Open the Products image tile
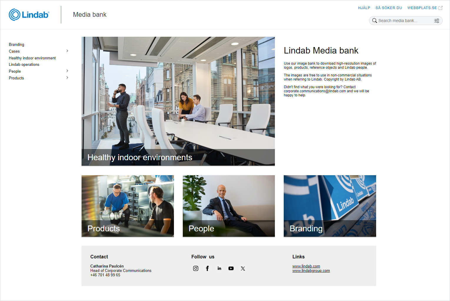This screenshot has height=301, width=450. point(127,206)
